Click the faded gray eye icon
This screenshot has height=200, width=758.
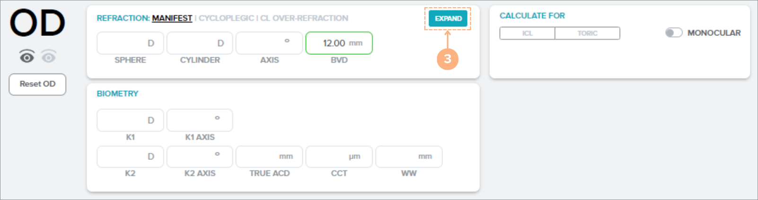coord(49,57)
